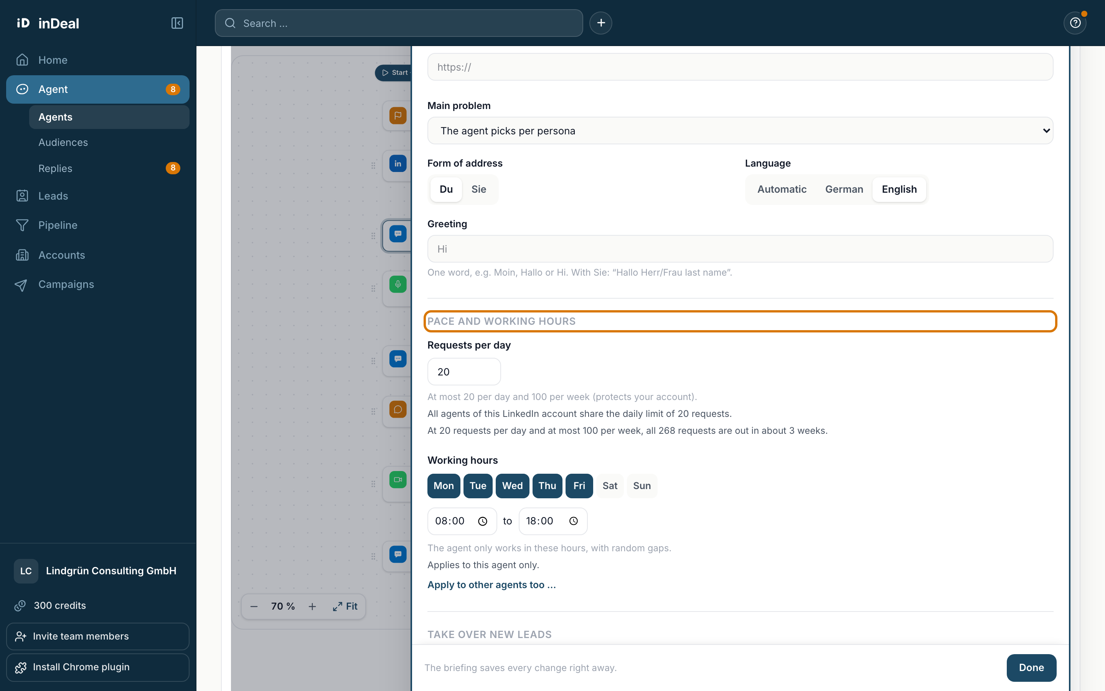Open Audiences submenu item
The width and height of the screenshot is (1105, 691).
point(109,142)
